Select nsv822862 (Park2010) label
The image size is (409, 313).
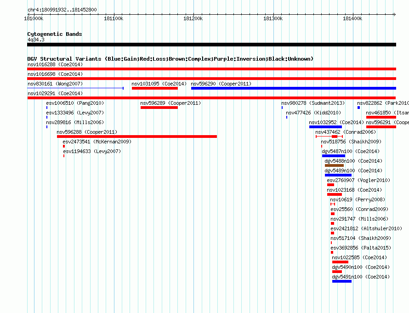click(383, 103)
